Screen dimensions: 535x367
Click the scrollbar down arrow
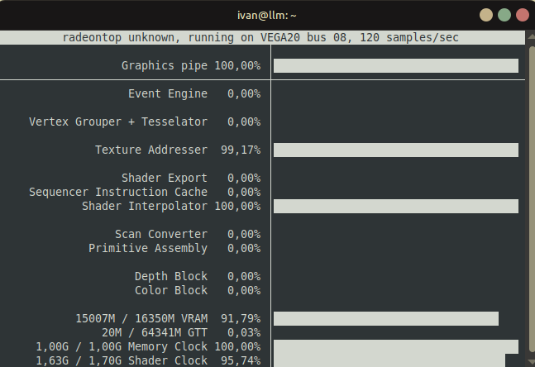pyautogui.click(x=531, y=361)
